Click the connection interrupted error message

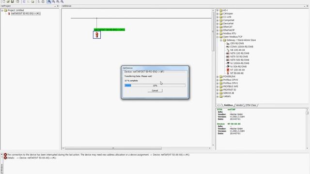point(98,155)
